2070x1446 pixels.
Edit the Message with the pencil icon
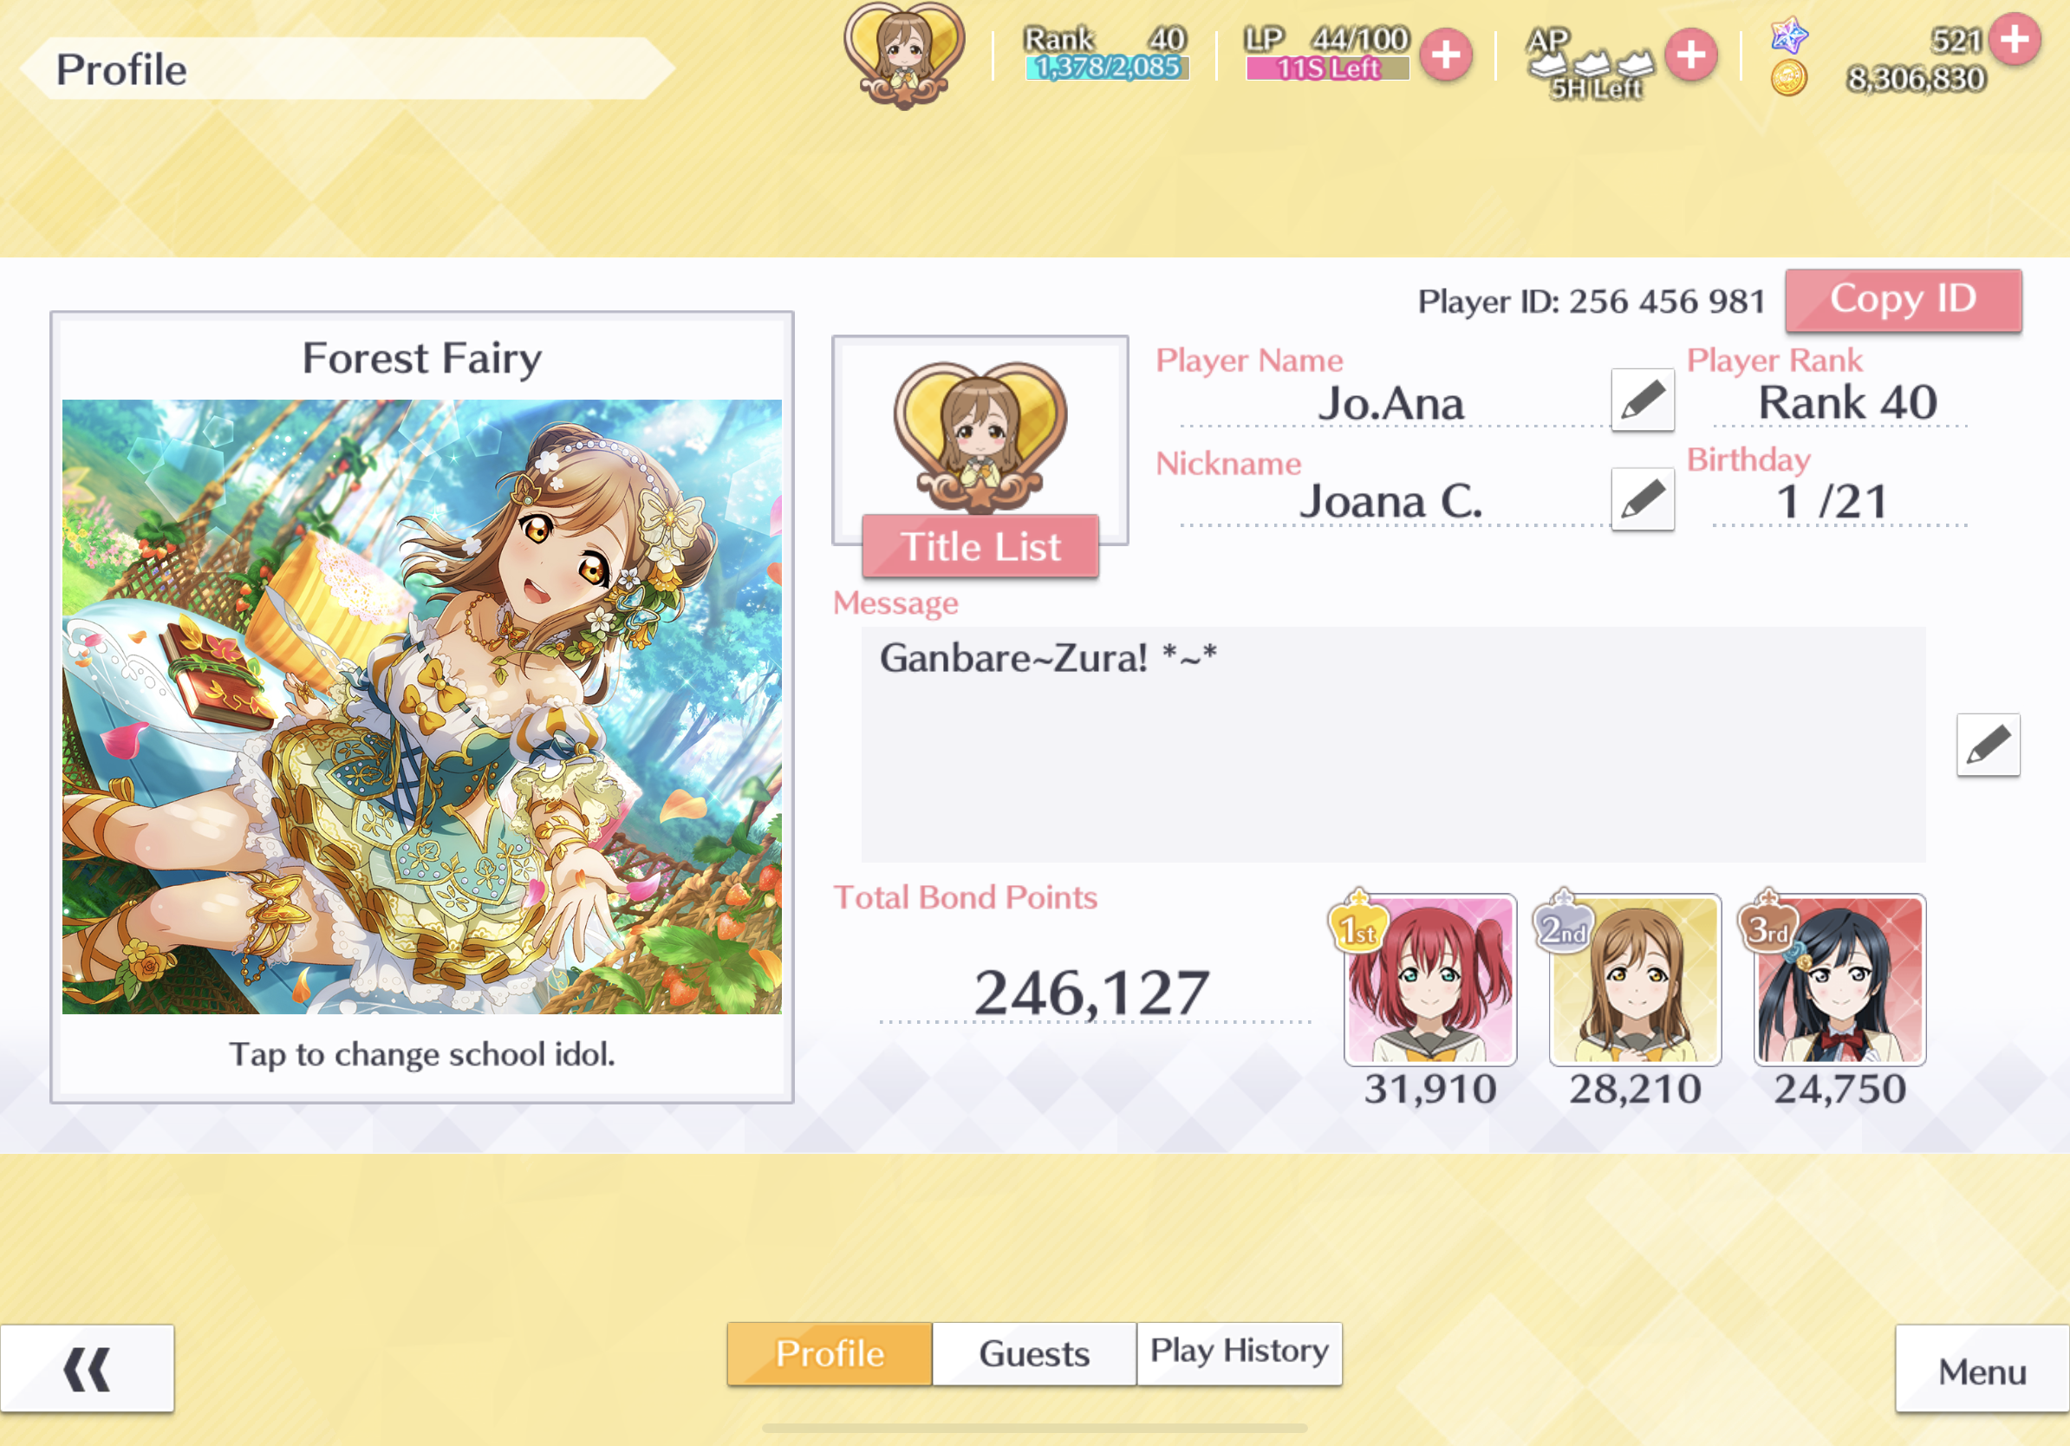(x=1988, y=745)
